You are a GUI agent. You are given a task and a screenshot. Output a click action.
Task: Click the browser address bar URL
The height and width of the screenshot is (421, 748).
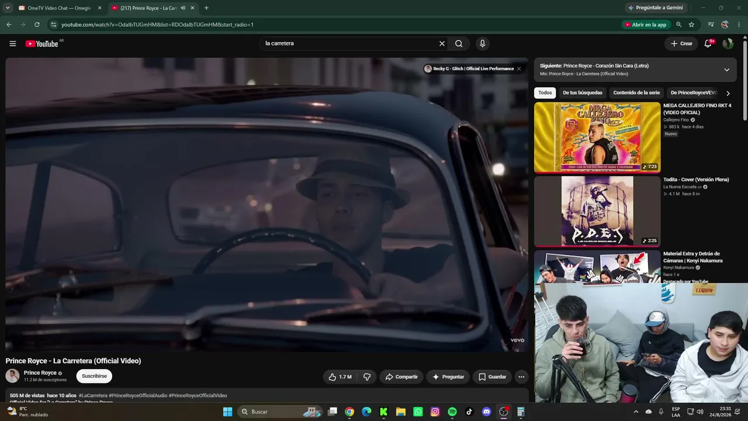click(157, 25)
